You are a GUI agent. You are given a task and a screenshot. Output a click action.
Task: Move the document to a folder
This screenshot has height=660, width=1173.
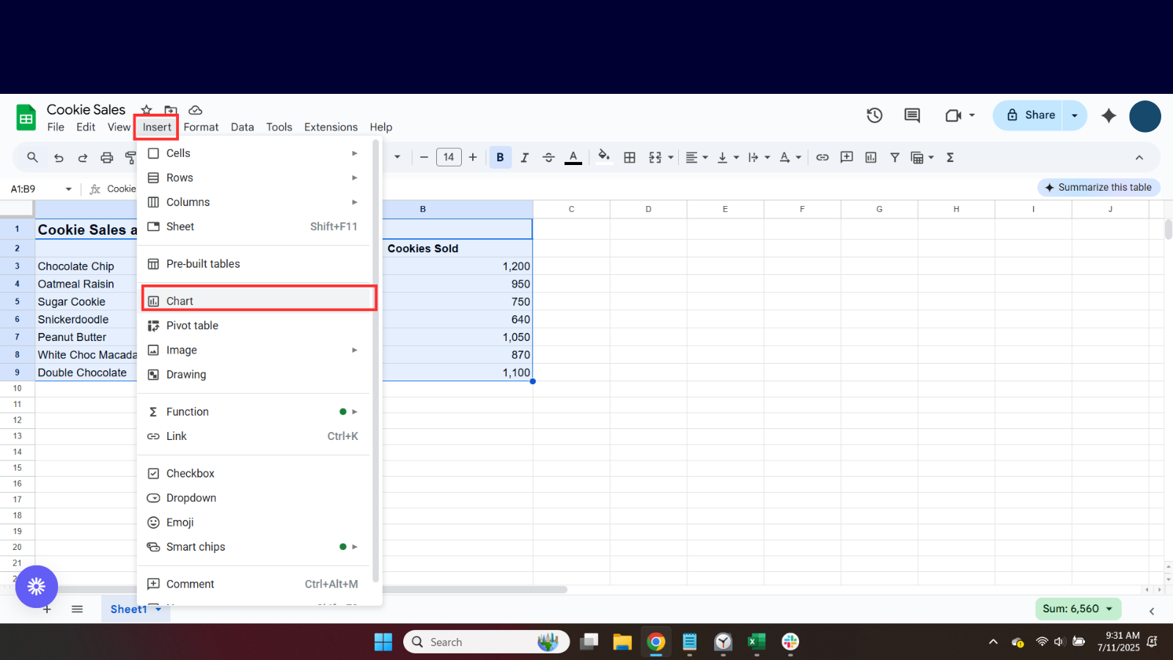tap(171, 110)
